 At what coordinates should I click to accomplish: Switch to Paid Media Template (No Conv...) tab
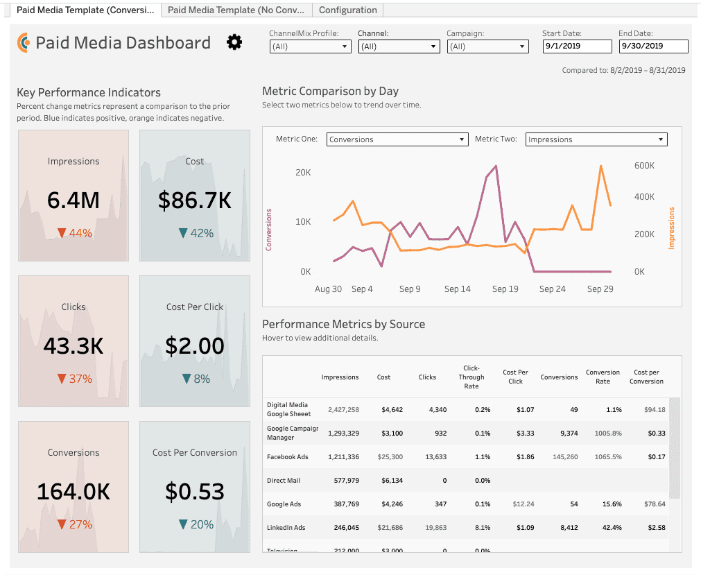pos(236,10)
